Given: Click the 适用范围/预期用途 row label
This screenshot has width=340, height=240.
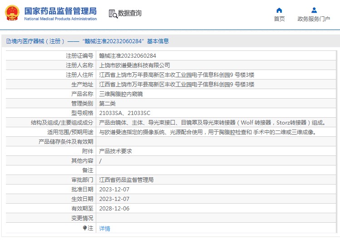Looking at the screenshot, I should click(x=70, y=132).
